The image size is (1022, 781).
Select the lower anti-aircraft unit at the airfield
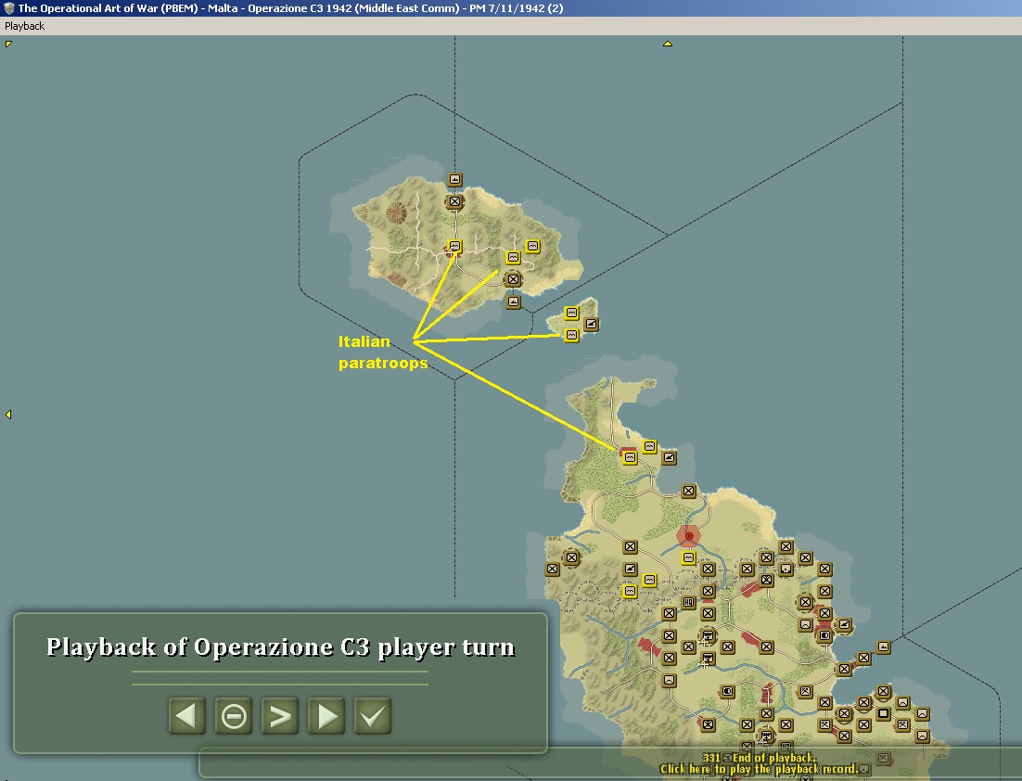[x=708, y=659]
